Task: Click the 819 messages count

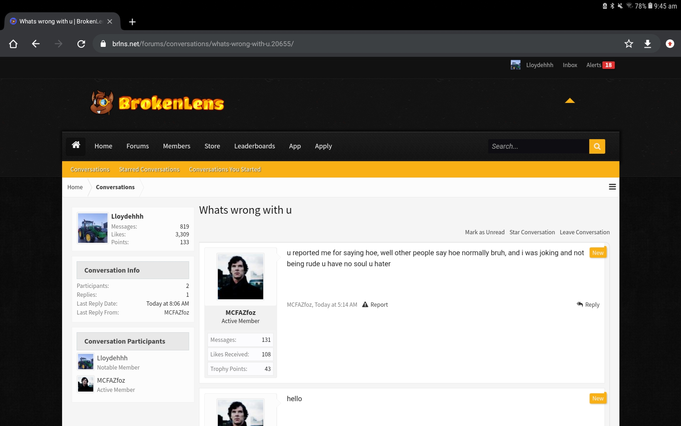Action: (184, 226)
